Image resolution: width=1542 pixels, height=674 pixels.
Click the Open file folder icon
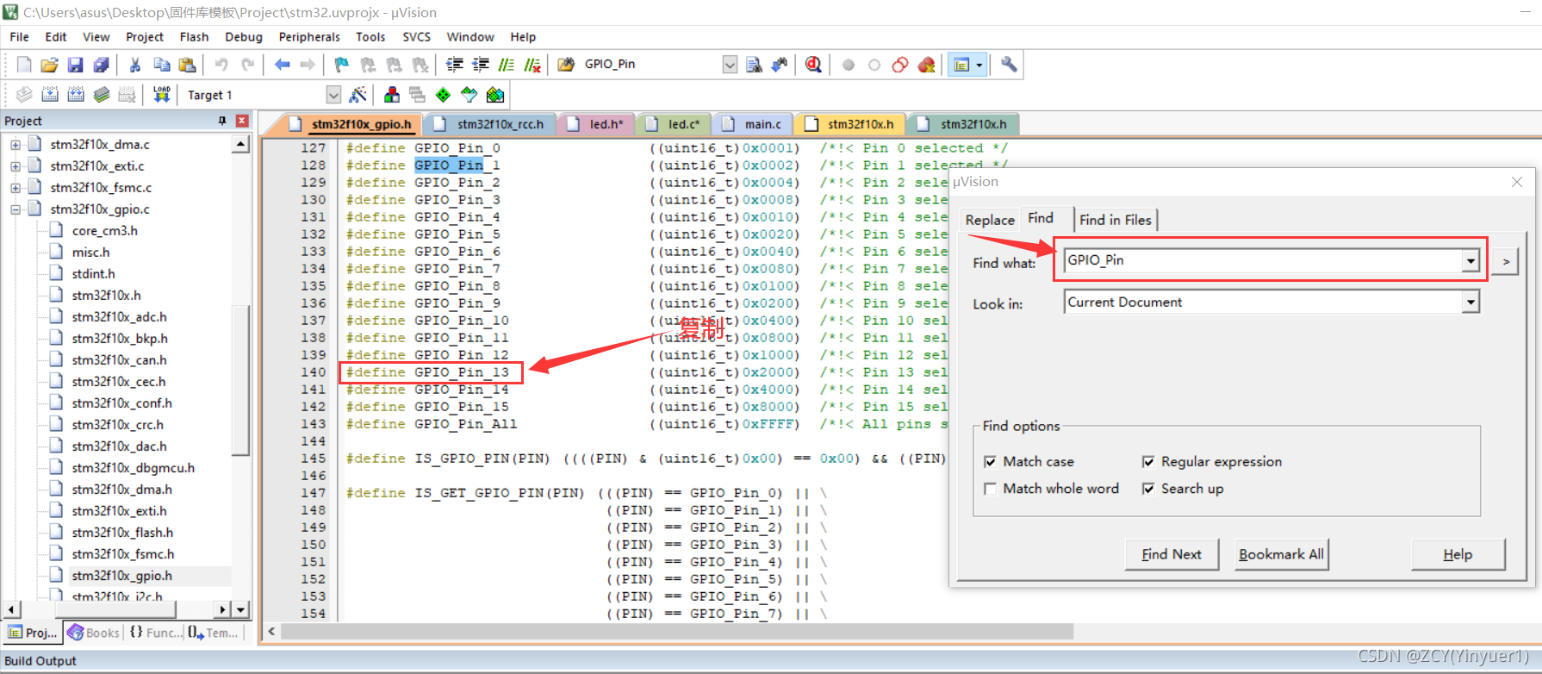[49, 65]
